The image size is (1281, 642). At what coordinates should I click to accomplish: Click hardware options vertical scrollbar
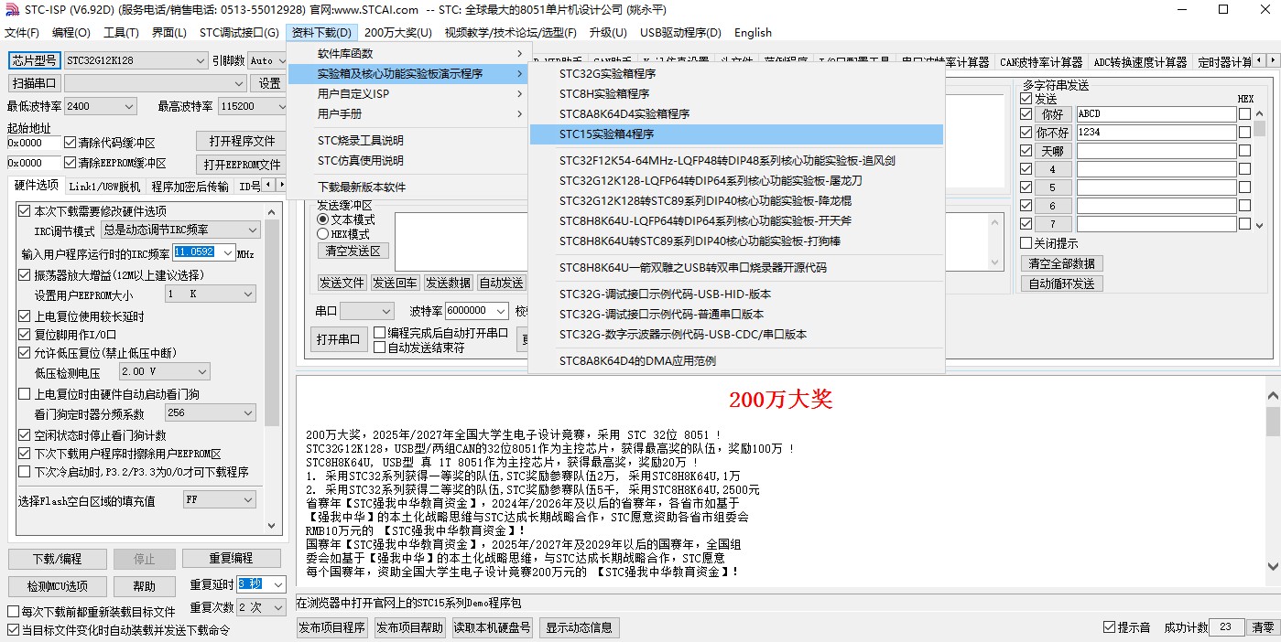click(x=272, y=368)
